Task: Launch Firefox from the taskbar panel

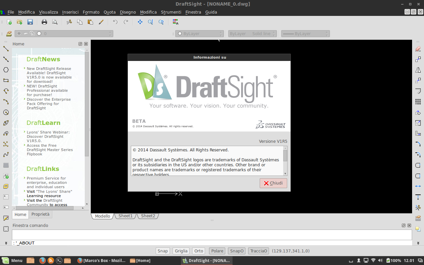Action: pos(42,260)
